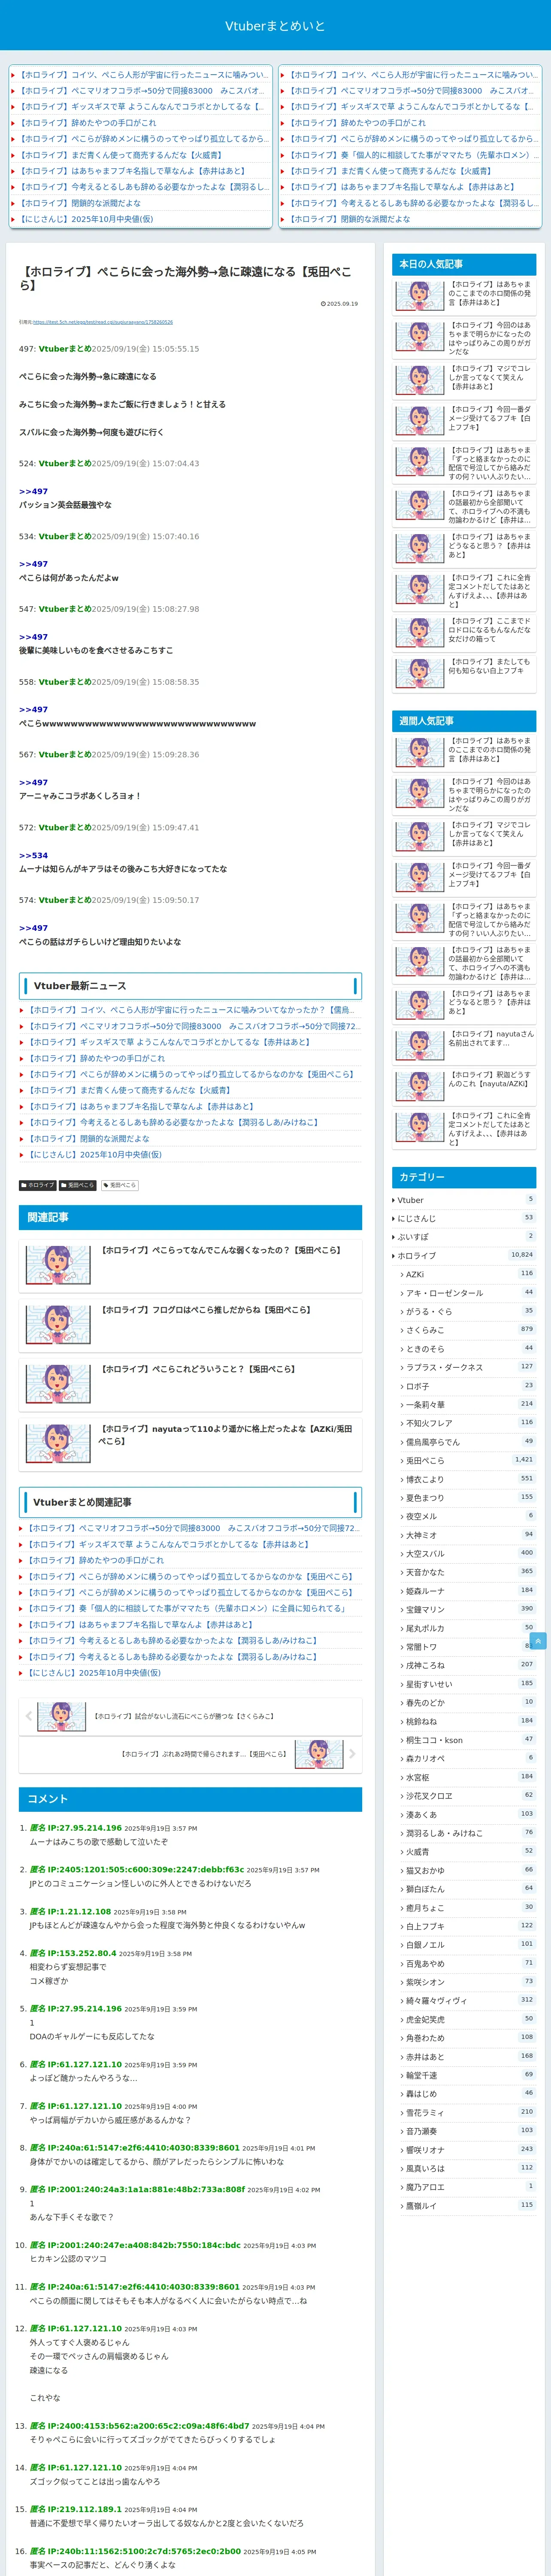Open ホロライブ folder category tag under article

click(38, 1185)
